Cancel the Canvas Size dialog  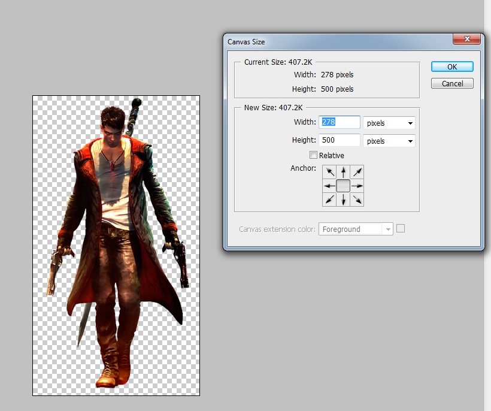(452, 84)
